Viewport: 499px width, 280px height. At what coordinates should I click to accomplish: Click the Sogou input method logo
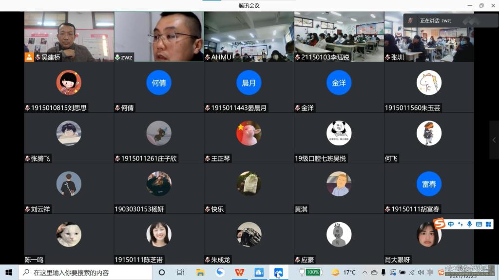[x=440, y=224]
